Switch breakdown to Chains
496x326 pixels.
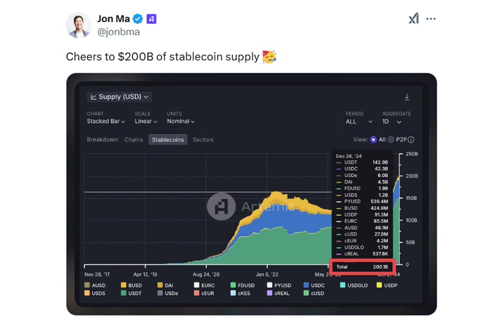tap(134, 140)
